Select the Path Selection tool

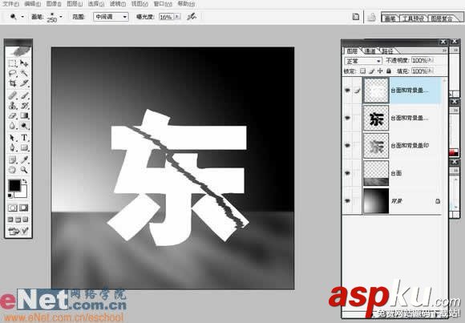(x=13, y=138)
